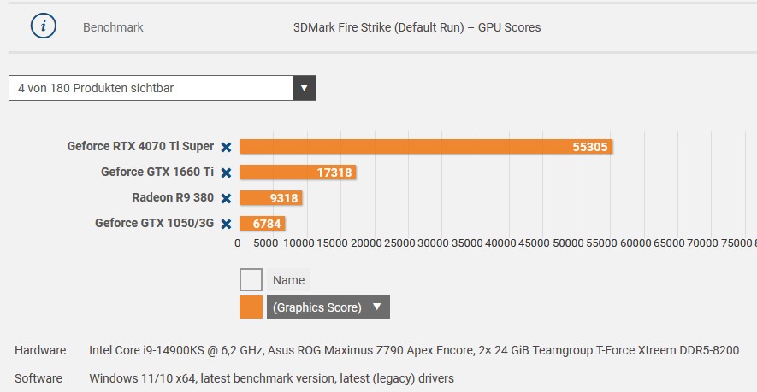This screenshot has height=392, width=757.
Task: Click the dark arrow of the products dropdown
Action: tap(305, 88)
